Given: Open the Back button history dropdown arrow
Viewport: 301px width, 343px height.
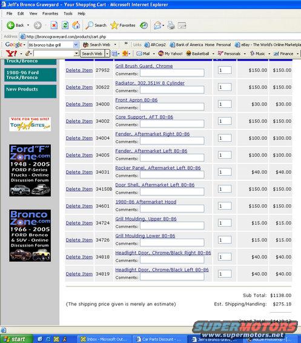Looking at the screenshot, I should [x=28, y=25].
